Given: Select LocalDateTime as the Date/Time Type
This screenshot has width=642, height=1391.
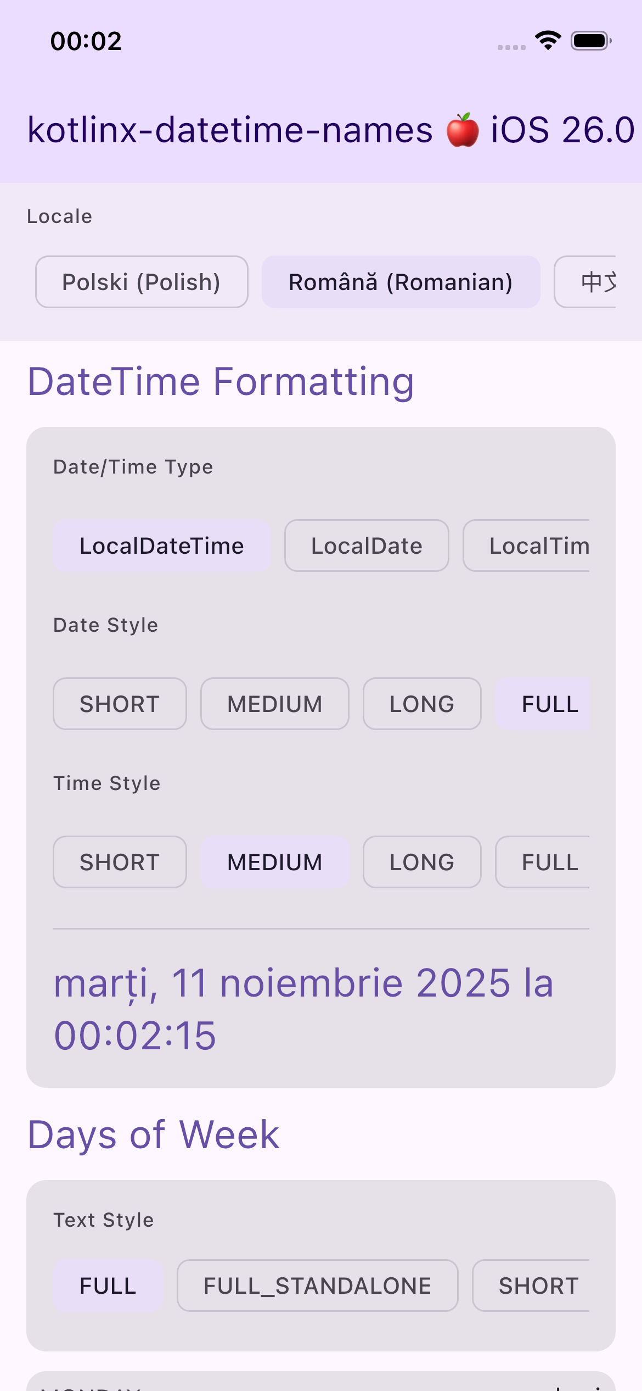Looking at the screenshot, I should tap(162, 546).
